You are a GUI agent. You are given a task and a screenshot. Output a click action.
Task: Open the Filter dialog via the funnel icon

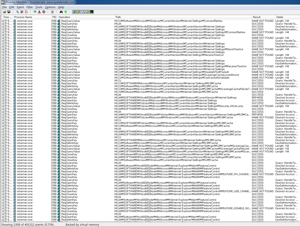(35, 12)
